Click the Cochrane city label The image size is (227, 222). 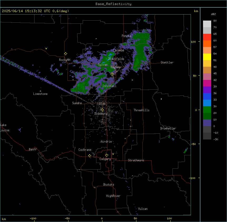tap(85, 150)
